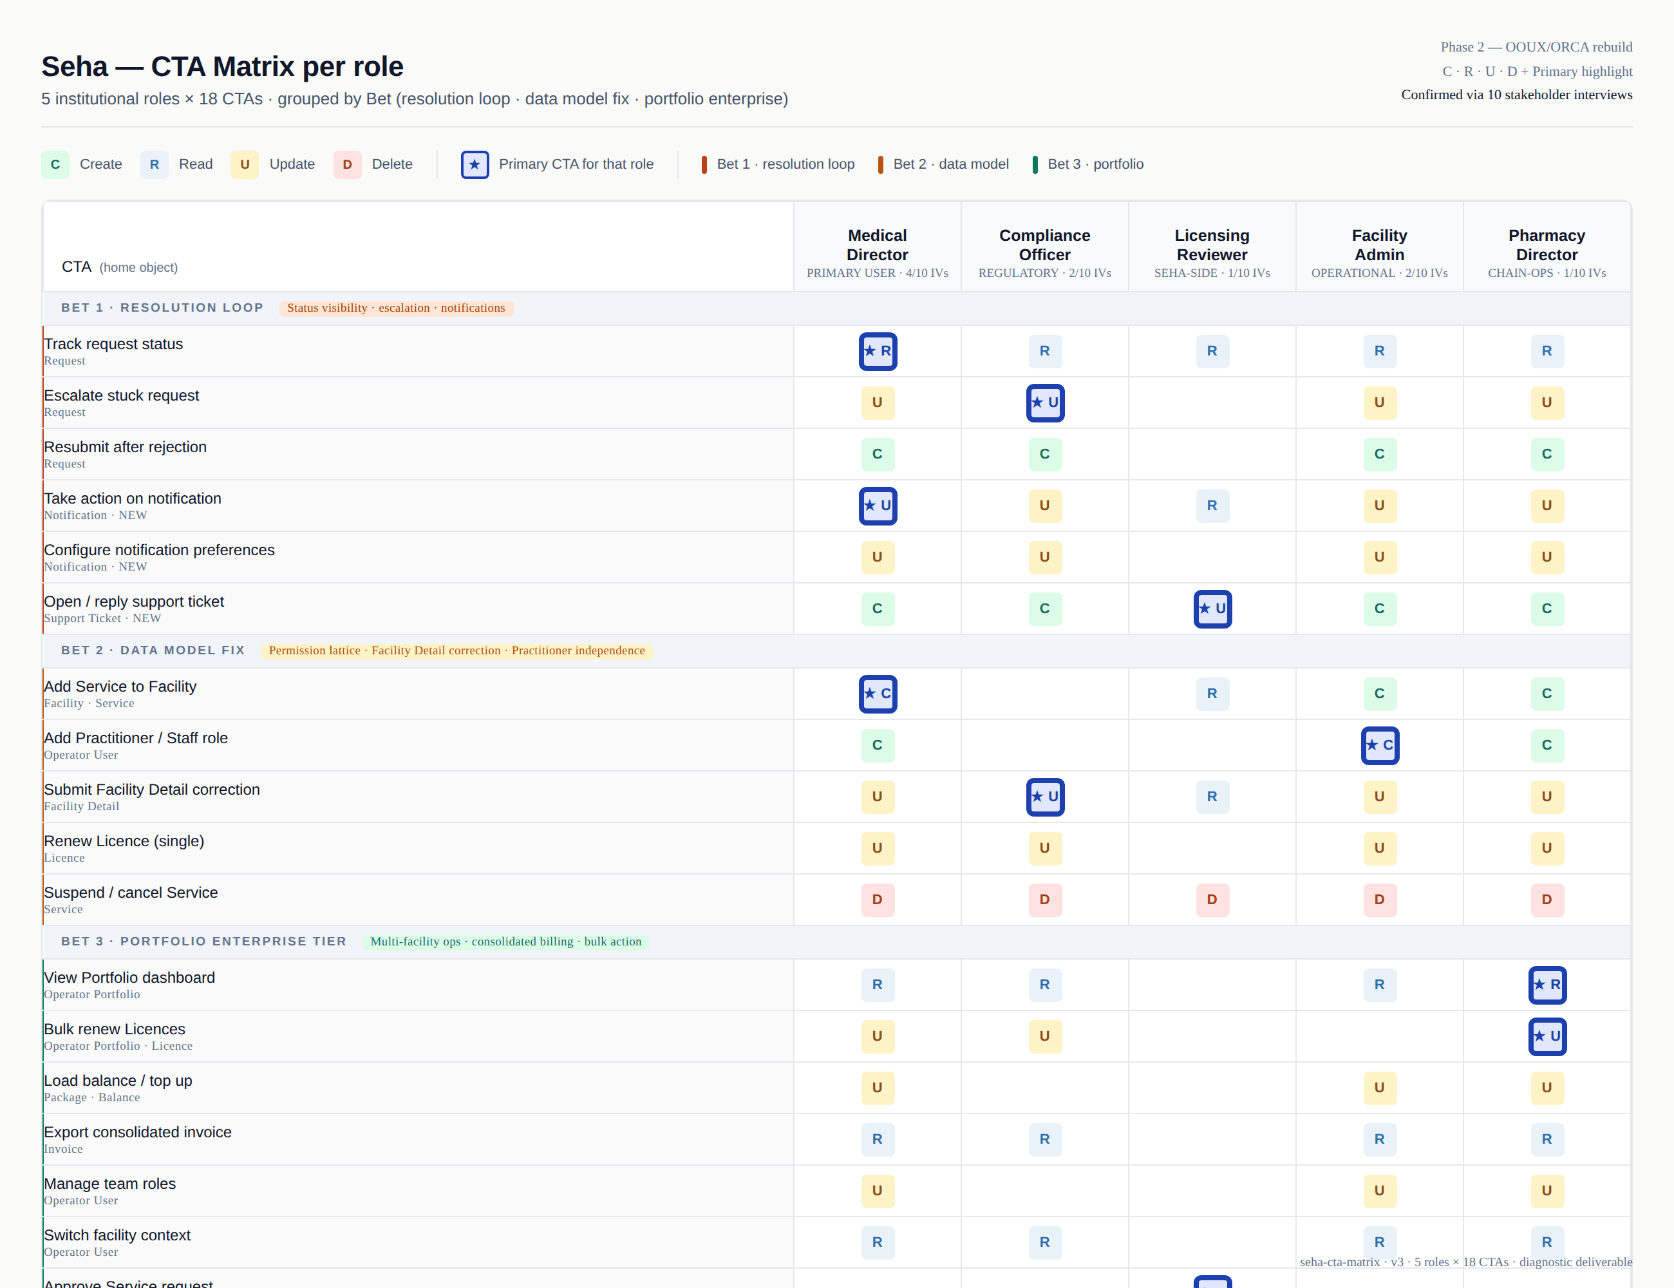Click the Pharmacy Director column header

pyautogui.click(x=1546, y=245)
